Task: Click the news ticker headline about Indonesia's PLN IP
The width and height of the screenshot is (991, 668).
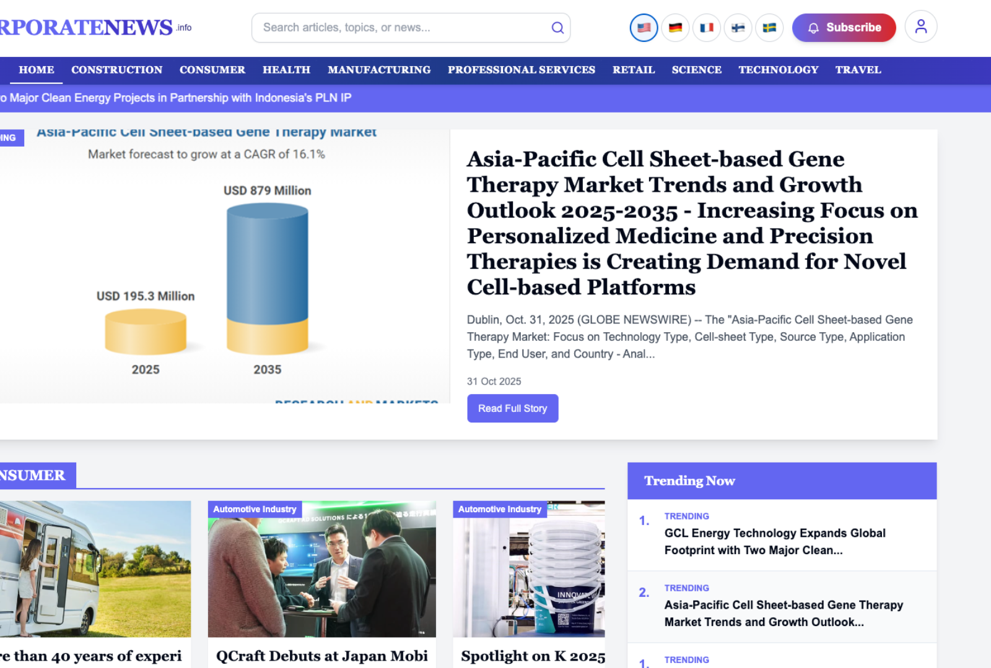Action: pos(176,98)
